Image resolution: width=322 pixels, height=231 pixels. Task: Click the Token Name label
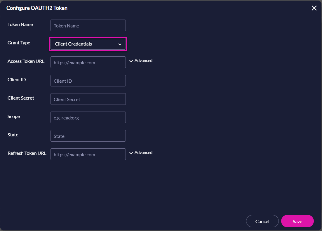coord(20,25)
